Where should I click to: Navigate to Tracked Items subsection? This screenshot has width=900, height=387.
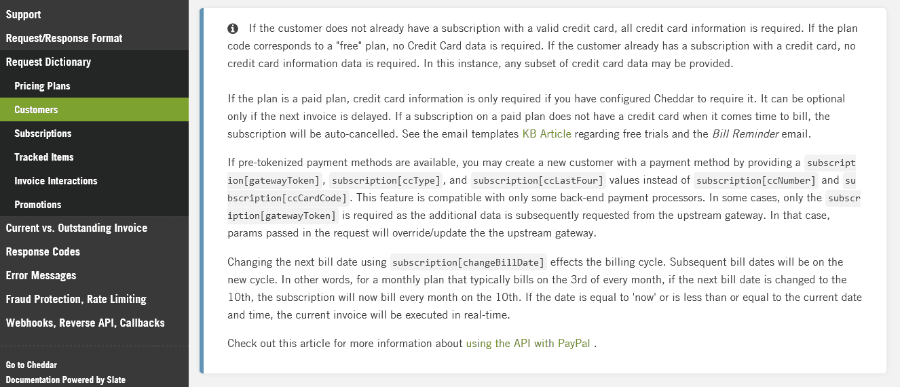(x=44, y=157)
